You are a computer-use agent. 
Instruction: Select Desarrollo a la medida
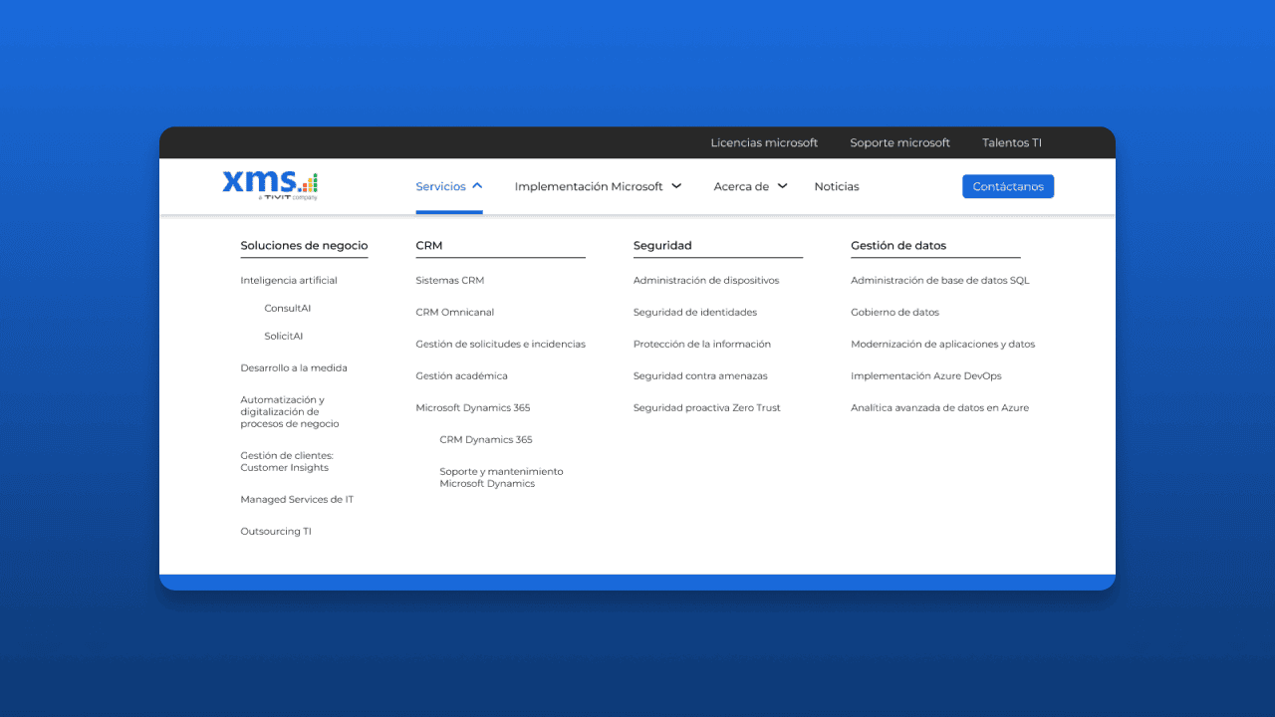(x=294, y=367)
